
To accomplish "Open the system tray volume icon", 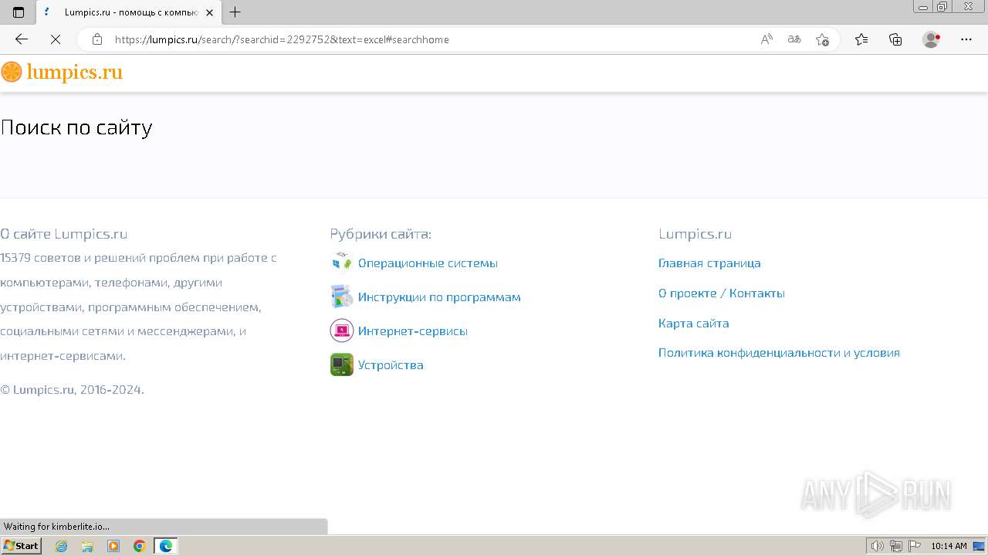I will click(877, 546).
